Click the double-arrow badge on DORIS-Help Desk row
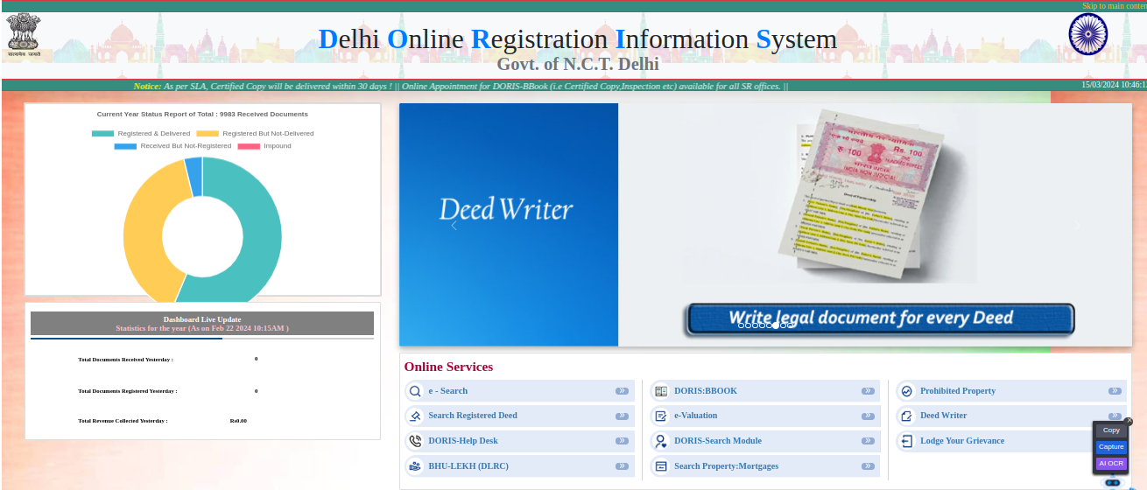 coord(623,441)
